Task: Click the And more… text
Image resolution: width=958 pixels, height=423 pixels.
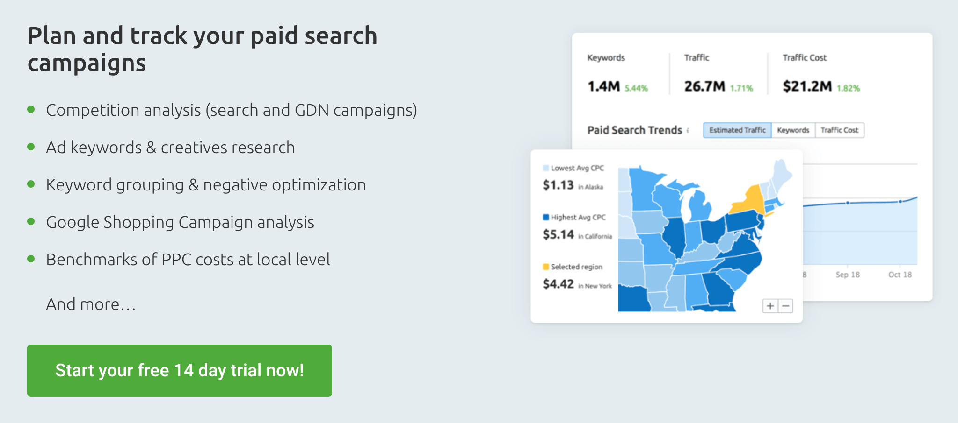Action: (91, 304)
